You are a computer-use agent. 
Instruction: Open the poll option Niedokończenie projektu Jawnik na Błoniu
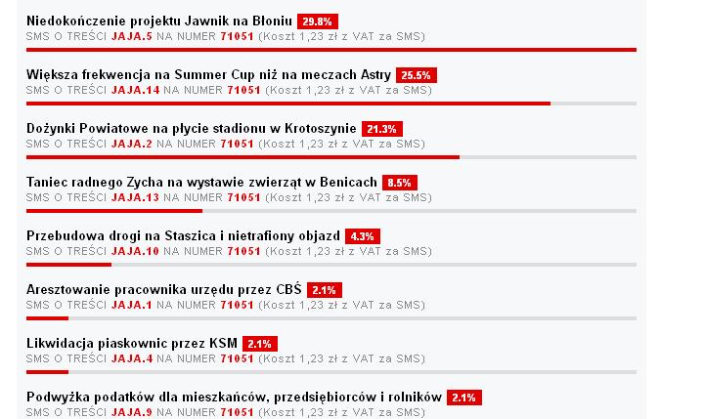(159, 21)
